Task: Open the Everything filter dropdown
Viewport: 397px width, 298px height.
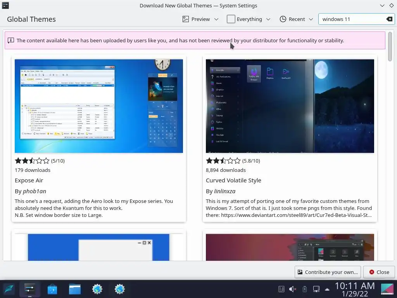Action: click(249, 19)
